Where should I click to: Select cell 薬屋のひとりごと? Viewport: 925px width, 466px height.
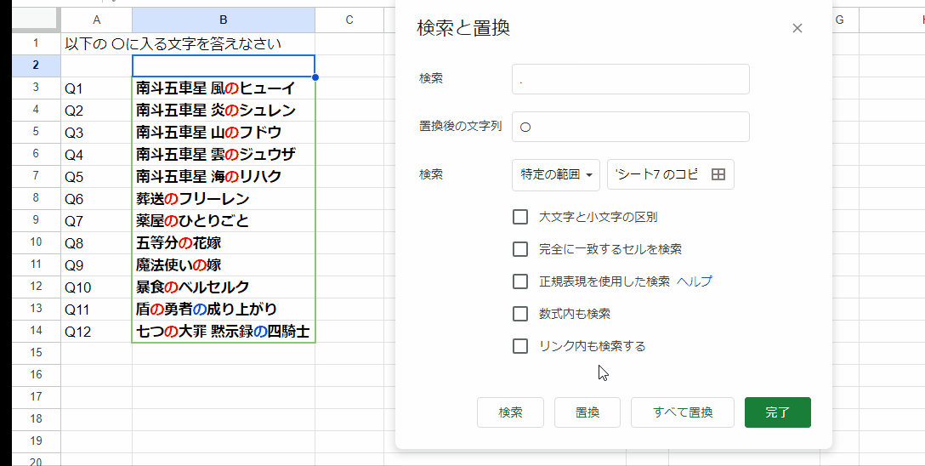tap(224, 220)
